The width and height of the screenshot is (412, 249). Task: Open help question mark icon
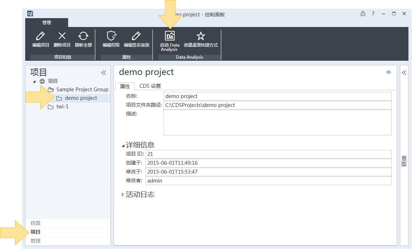pos(373,13)
